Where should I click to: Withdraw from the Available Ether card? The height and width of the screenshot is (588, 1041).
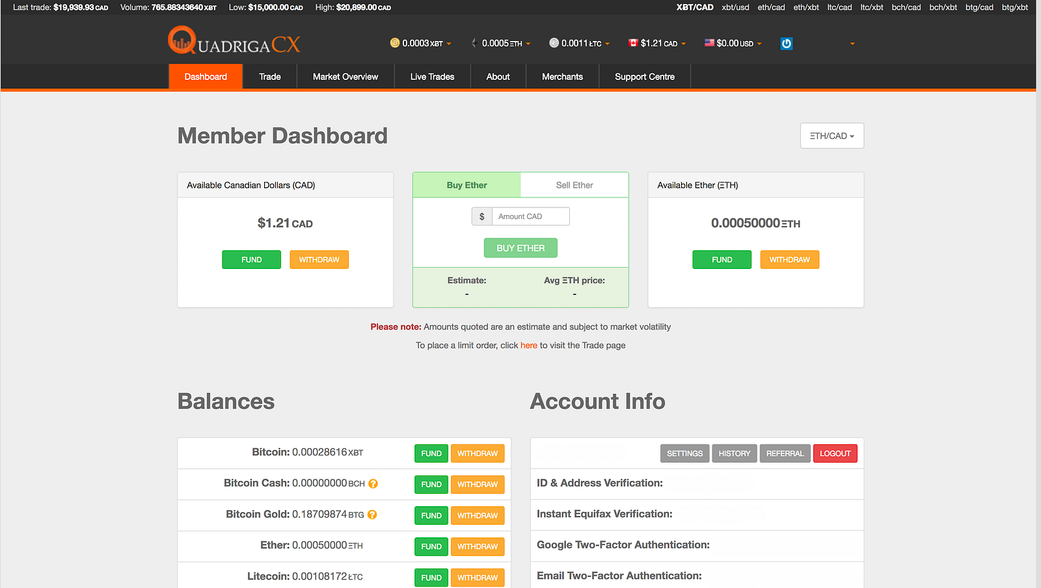click(790, 260)
